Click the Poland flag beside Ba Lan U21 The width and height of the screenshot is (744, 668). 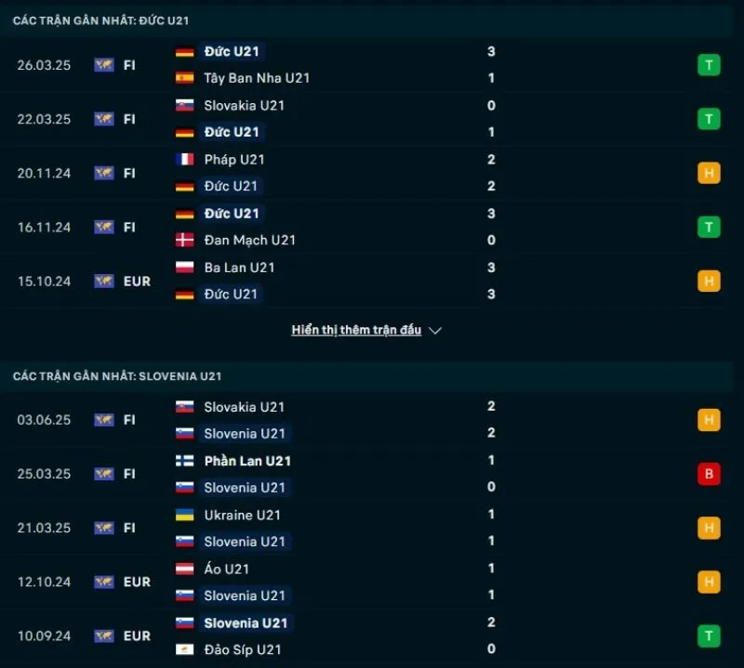pos(183,267)
